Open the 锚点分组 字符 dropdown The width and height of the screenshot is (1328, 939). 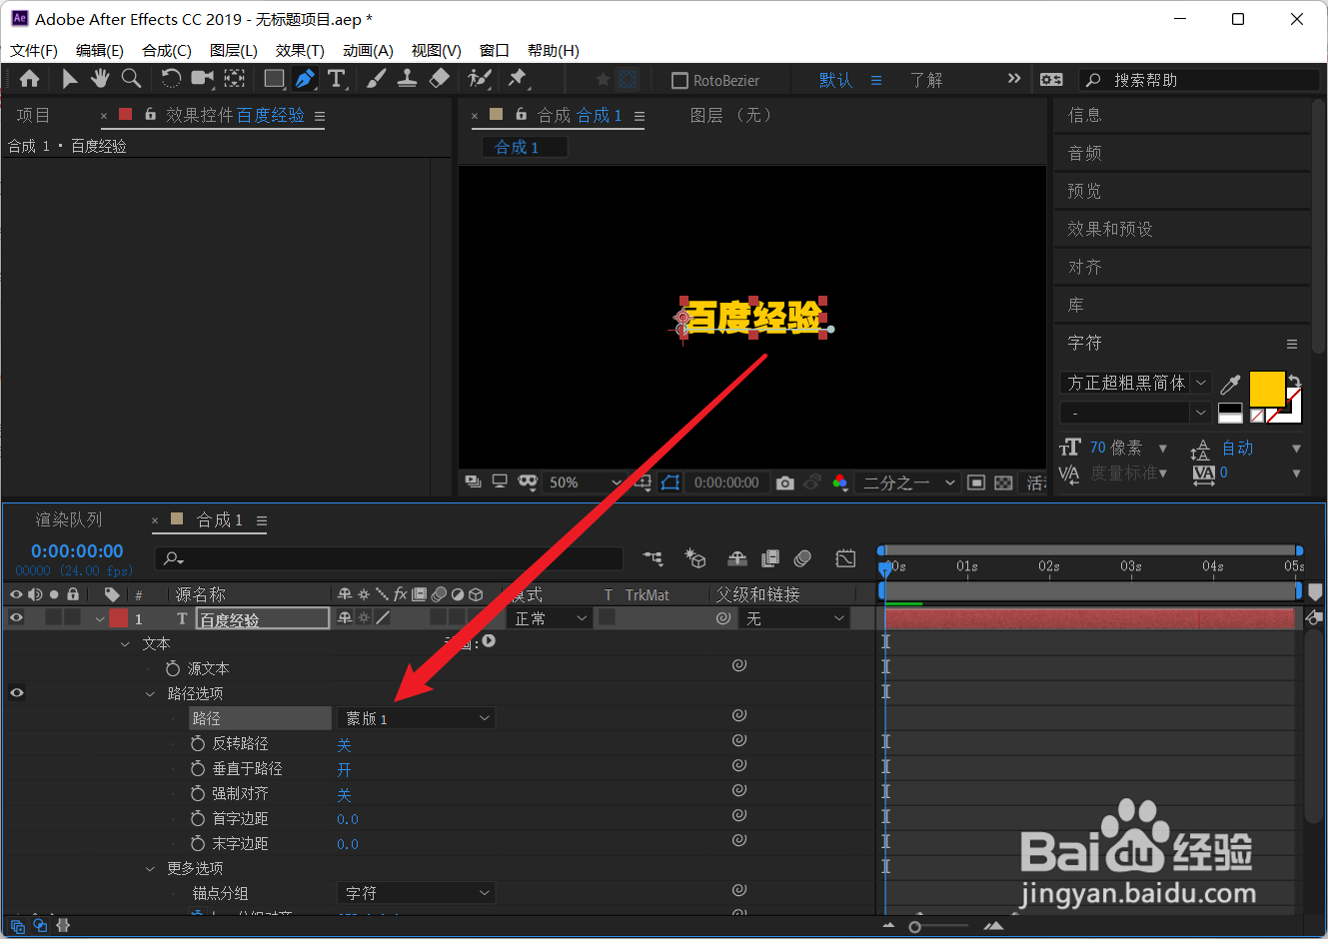pos(417,893)
